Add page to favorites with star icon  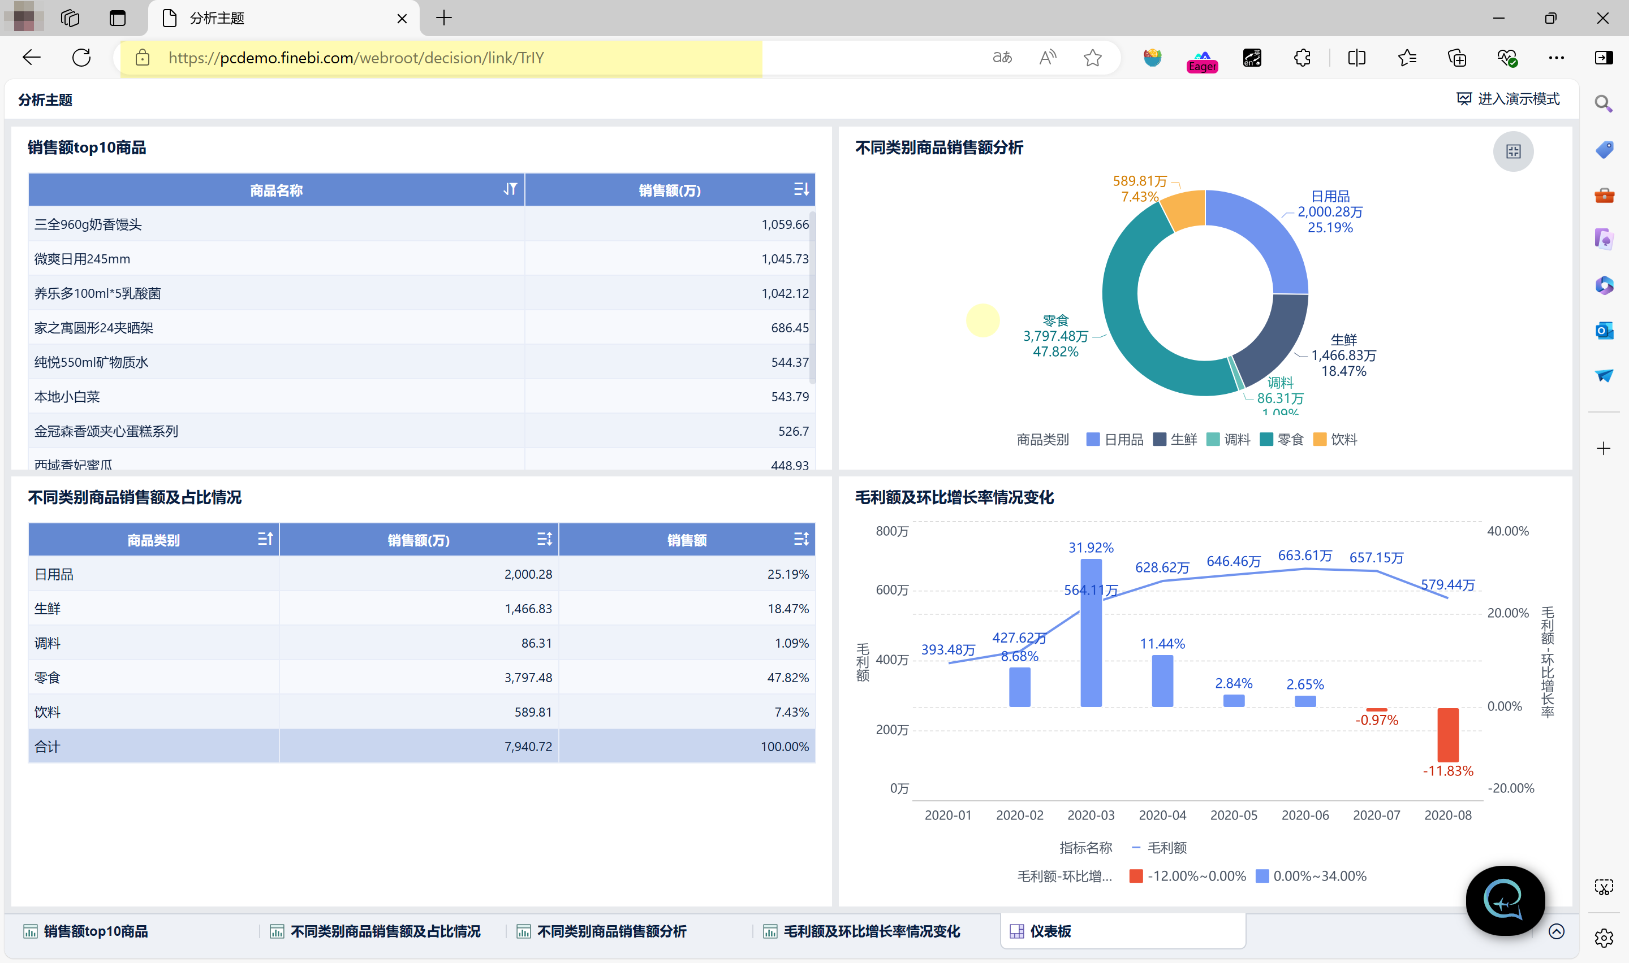point(1092,58)
